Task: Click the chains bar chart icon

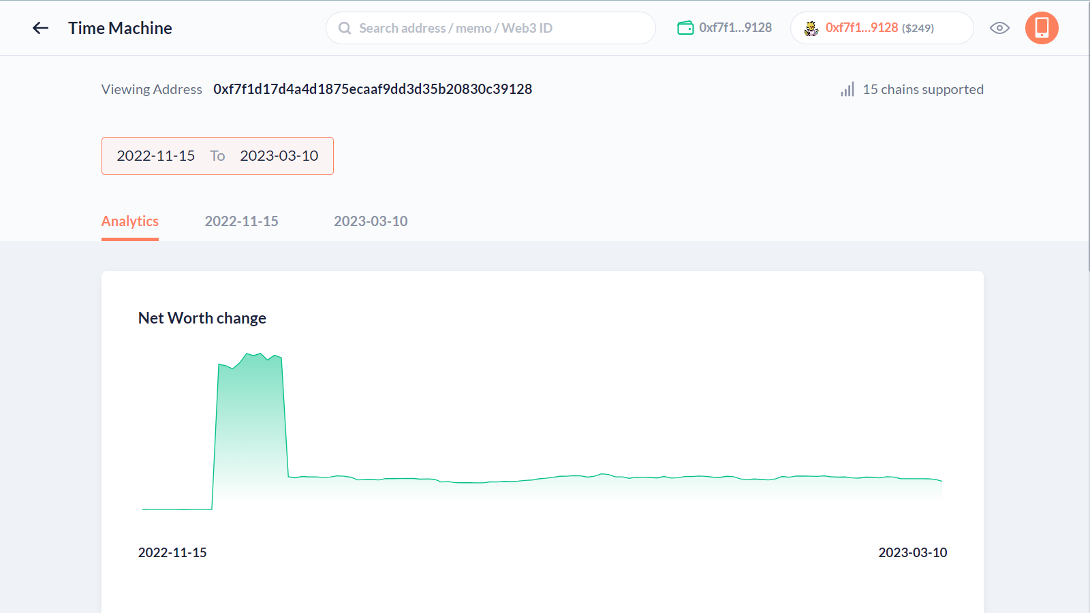Action: [847, 89]
